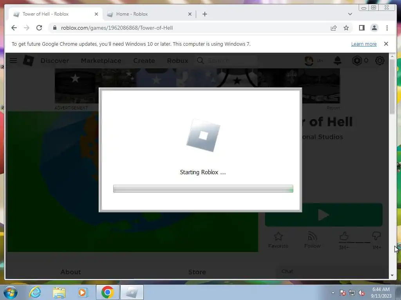Click the page scrollbar up arrow
Viewport: 401px width, 300px height.
click(392, 56)
